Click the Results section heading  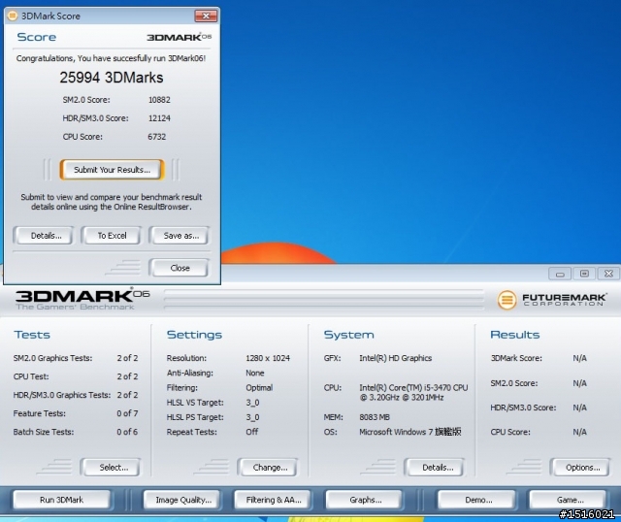click(x=515, y=335)
